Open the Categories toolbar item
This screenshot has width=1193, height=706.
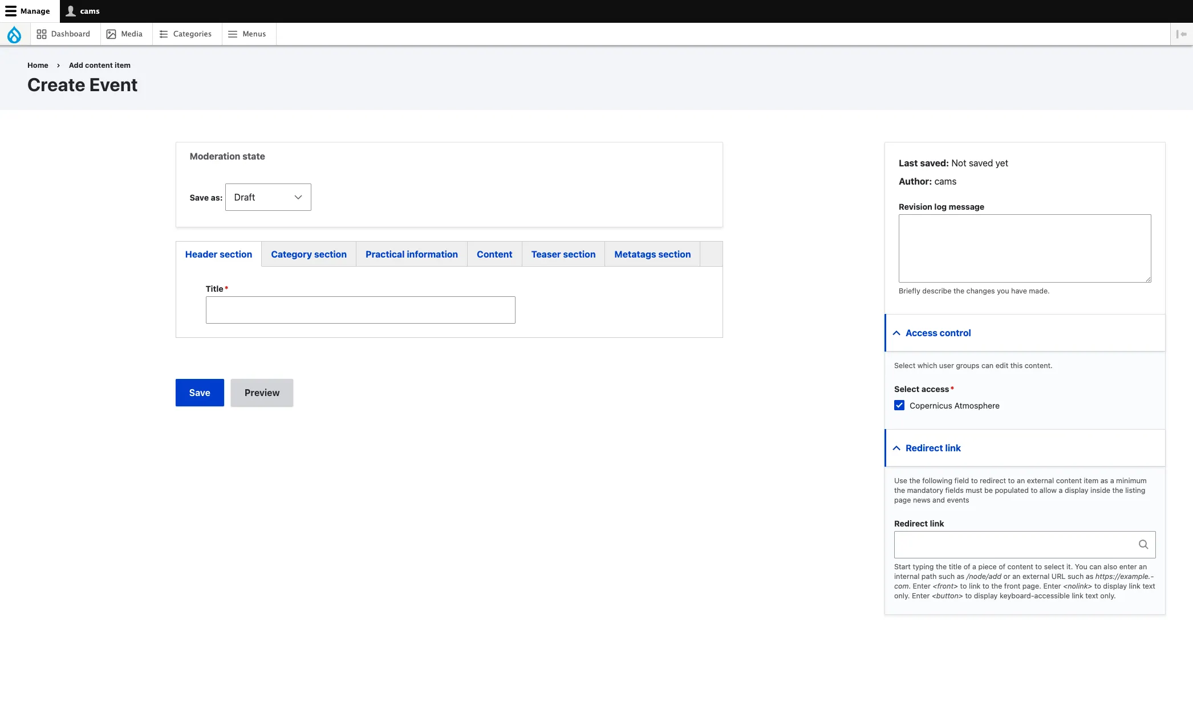[185, 34]
